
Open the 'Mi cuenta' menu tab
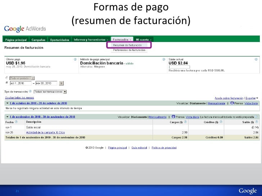[x=144, y=39]
